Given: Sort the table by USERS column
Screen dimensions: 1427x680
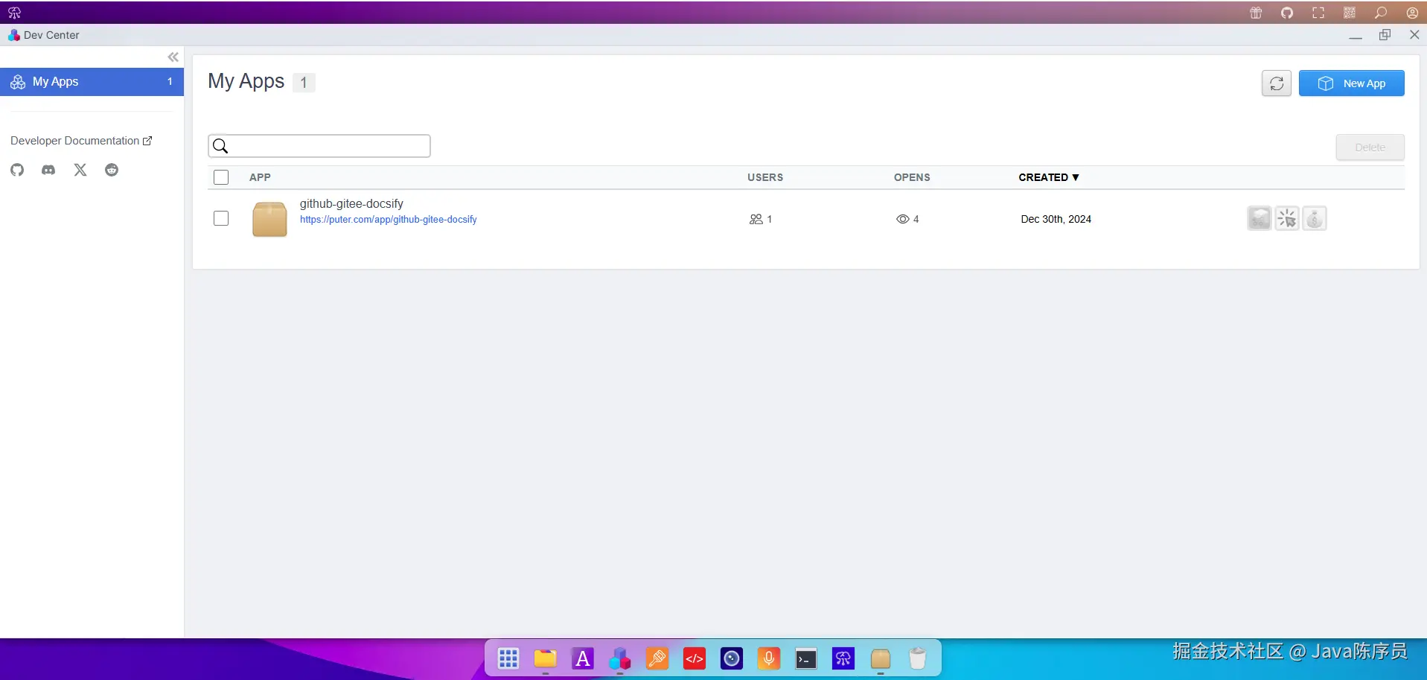Looking at the screenshot, I should [765, 177].
